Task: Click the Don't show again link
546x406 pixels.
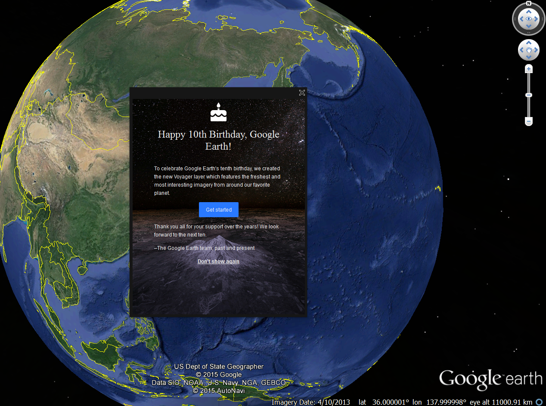Action: click(218, 261)
